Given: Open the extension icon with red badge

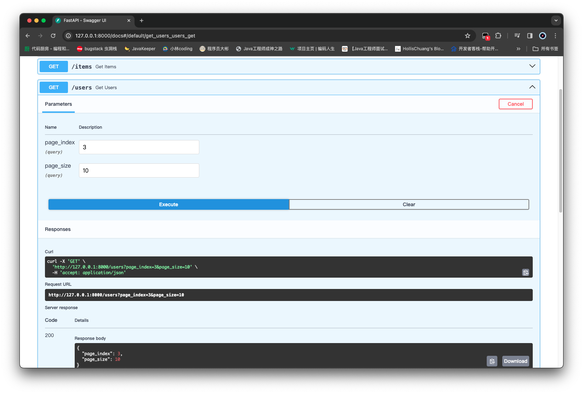Looking at the screenshot, I should click(486, 36).
